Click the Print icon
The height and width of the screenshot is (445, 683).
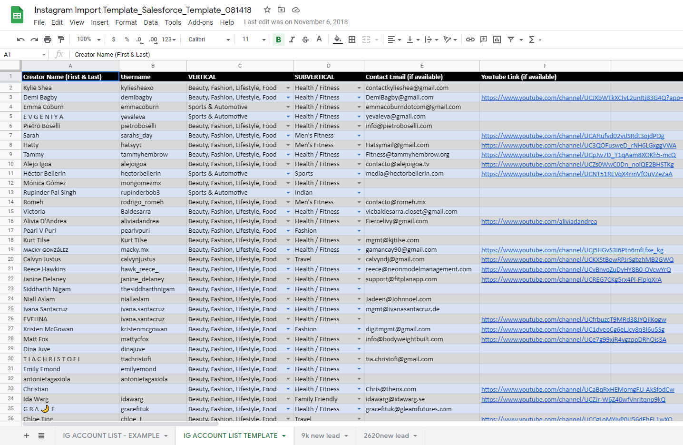48,40
